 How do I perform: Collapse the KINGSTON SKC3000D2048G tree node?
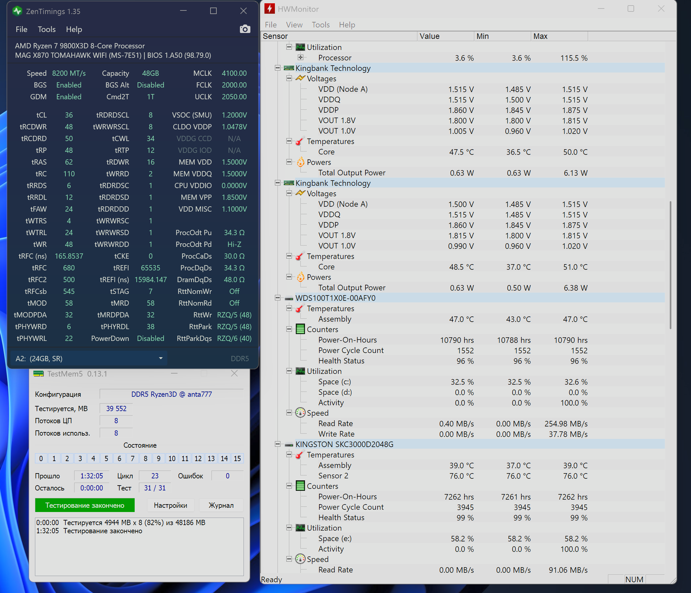[x=277, y=444]
